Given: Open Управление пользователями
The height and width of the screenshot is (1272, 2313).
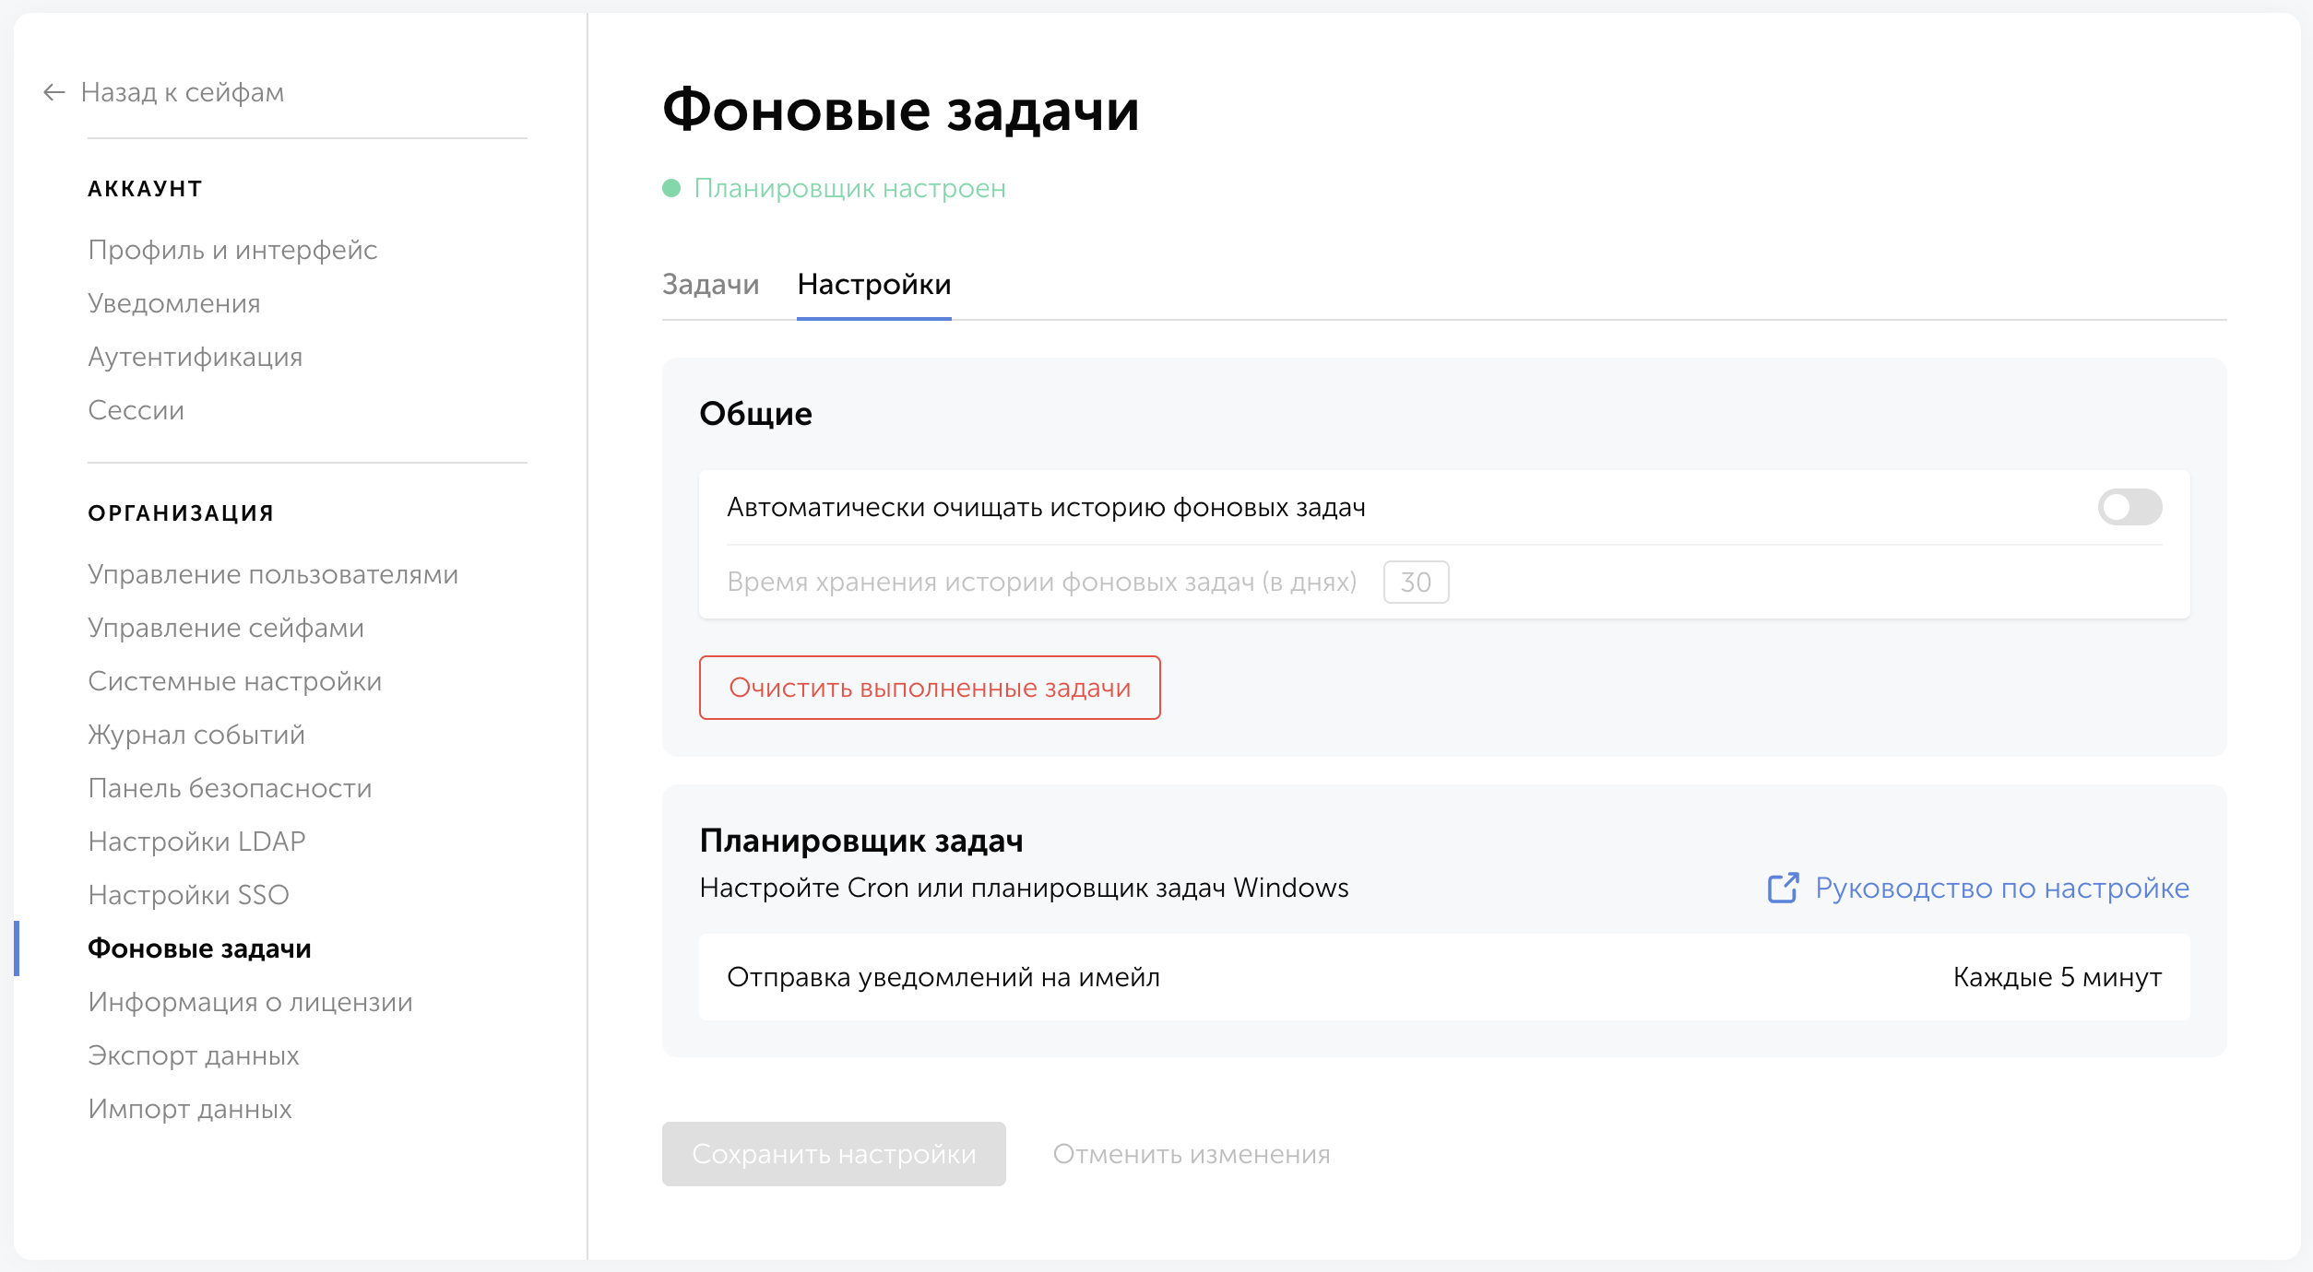Looking at the screenshot, I should click(273, 574).
